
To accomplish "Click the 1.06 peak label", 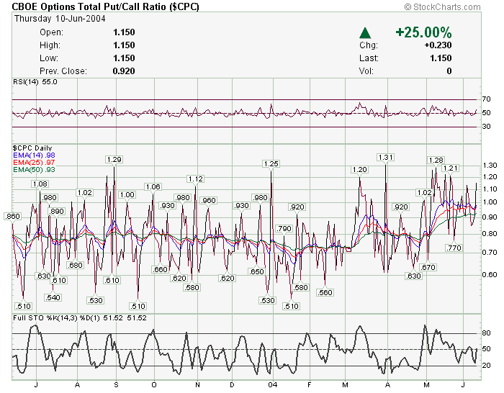I will (153, 187).
